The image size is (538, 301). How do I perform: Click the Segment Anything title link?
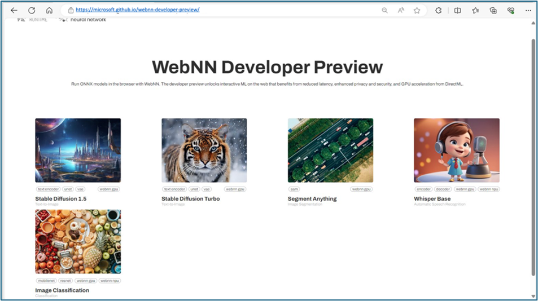[312, 199]
